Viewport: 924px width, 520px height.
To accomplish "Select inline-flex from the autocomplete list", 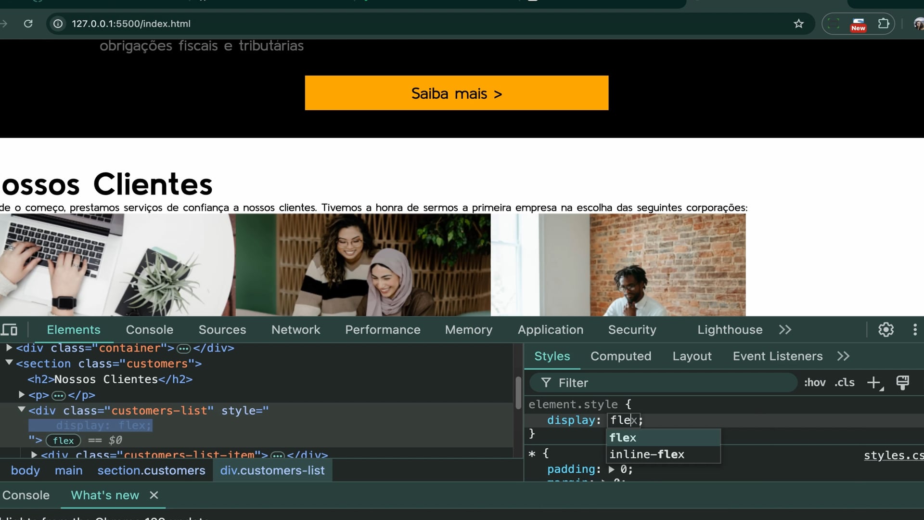I will tap(647, 455).
